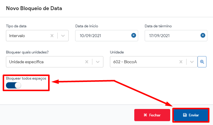Open unit search magnifier button
This screenshot has width=213, height=125.
[202, 62]
